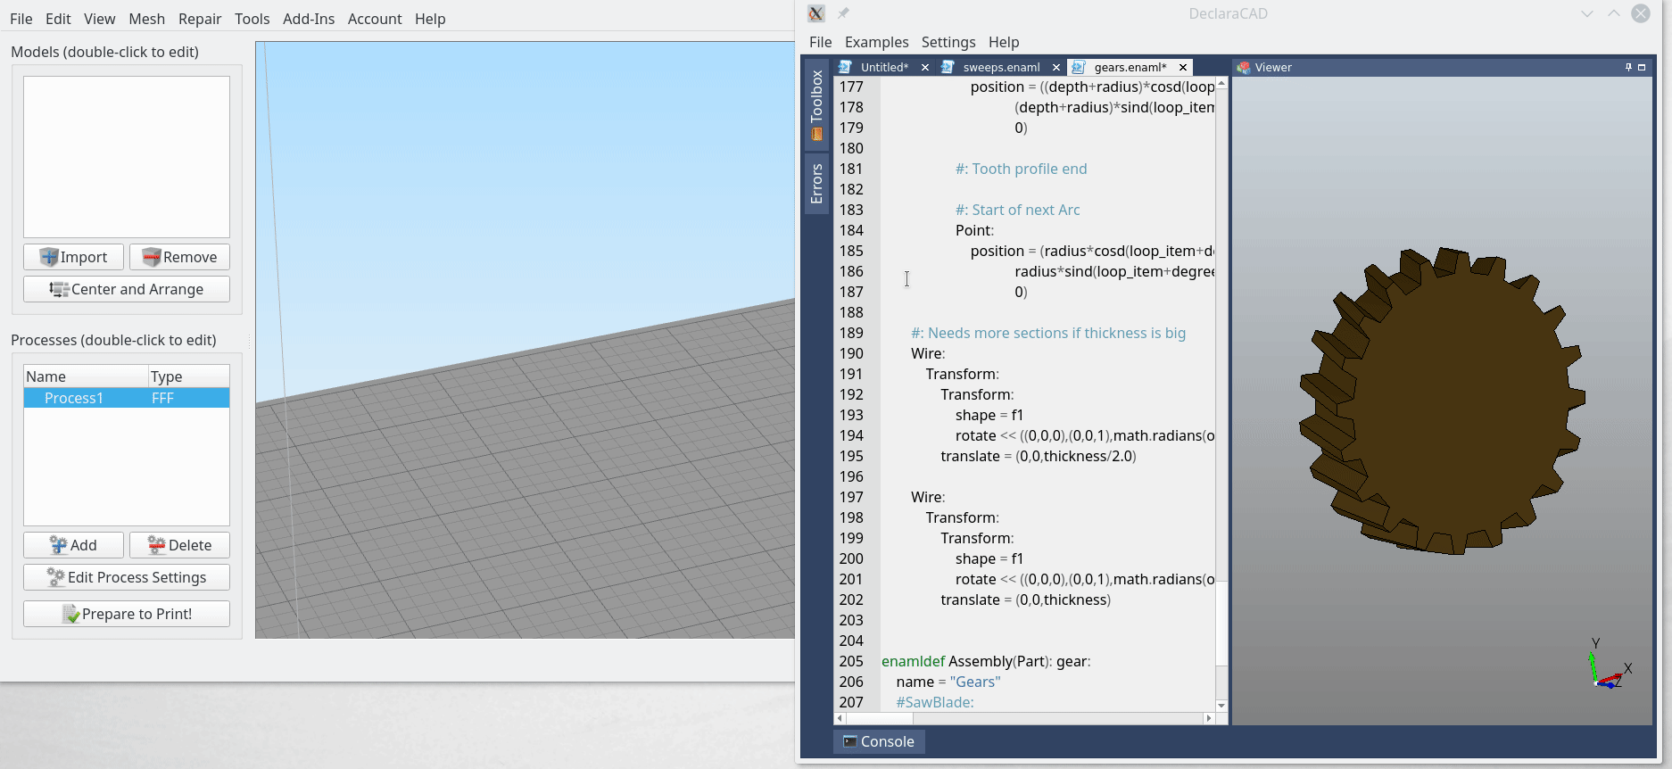This screenshot has height=769, width=1672.
Task: Switch to the Untitled* editor tab
Action: pyautogui.click(x=883, y=67)
